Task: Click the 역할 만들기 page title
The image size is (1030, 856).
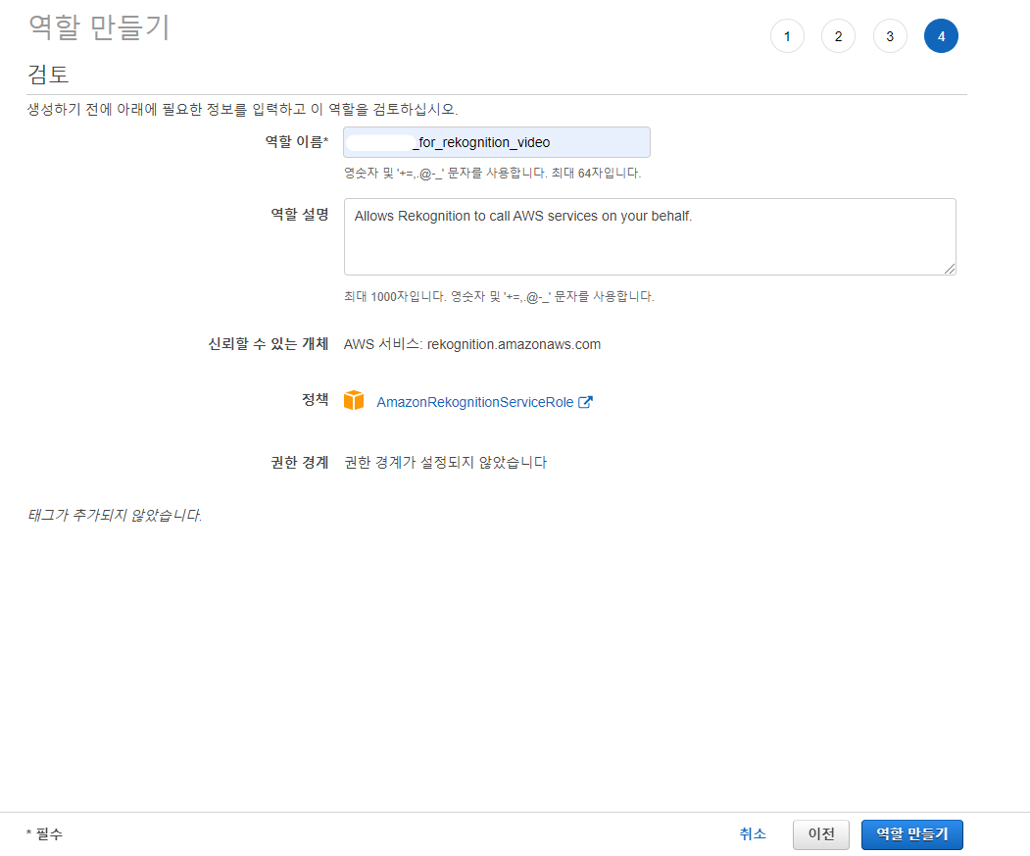Action: pos(99,26)
